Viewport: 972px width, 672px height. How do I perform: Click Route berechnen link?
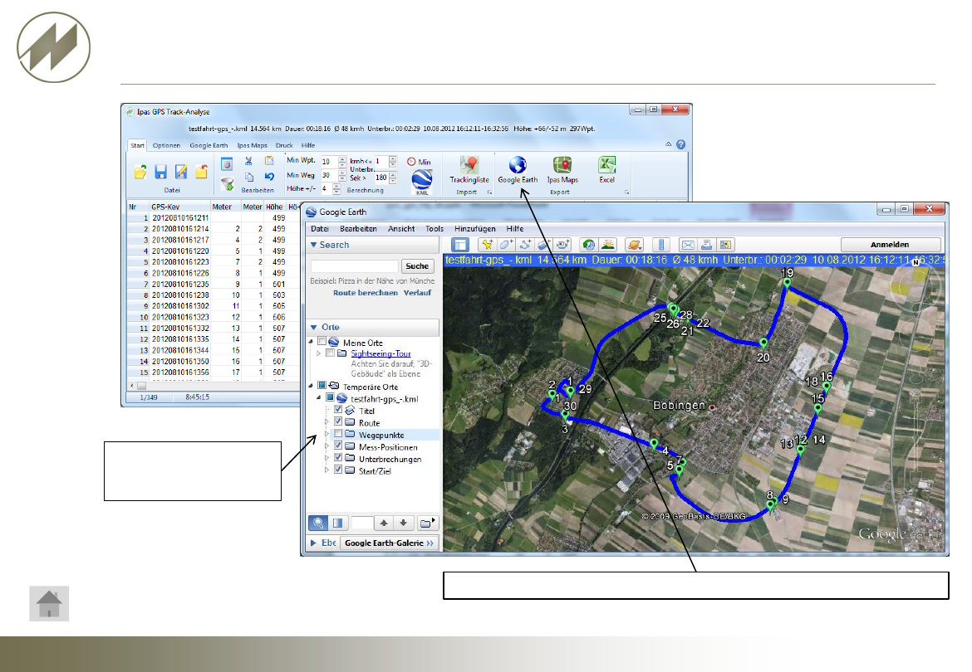365,293
